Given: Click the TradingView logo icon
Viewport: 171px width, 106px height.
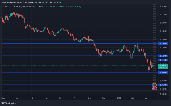Looking at the screenshot, I should click(3, 103).
